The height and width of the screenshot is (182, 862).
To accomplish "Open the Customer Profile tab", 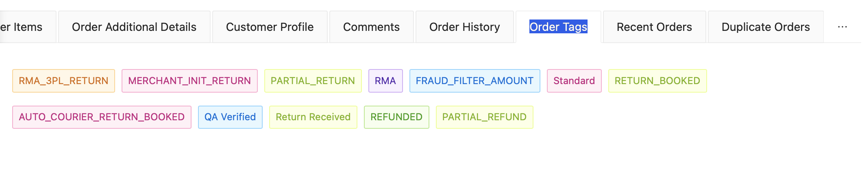I will tap(270, 27).
